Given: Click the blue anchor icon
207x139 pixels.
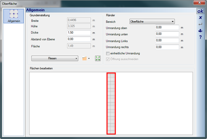Looking at the screenshot, I should click(x=200, y=31).
